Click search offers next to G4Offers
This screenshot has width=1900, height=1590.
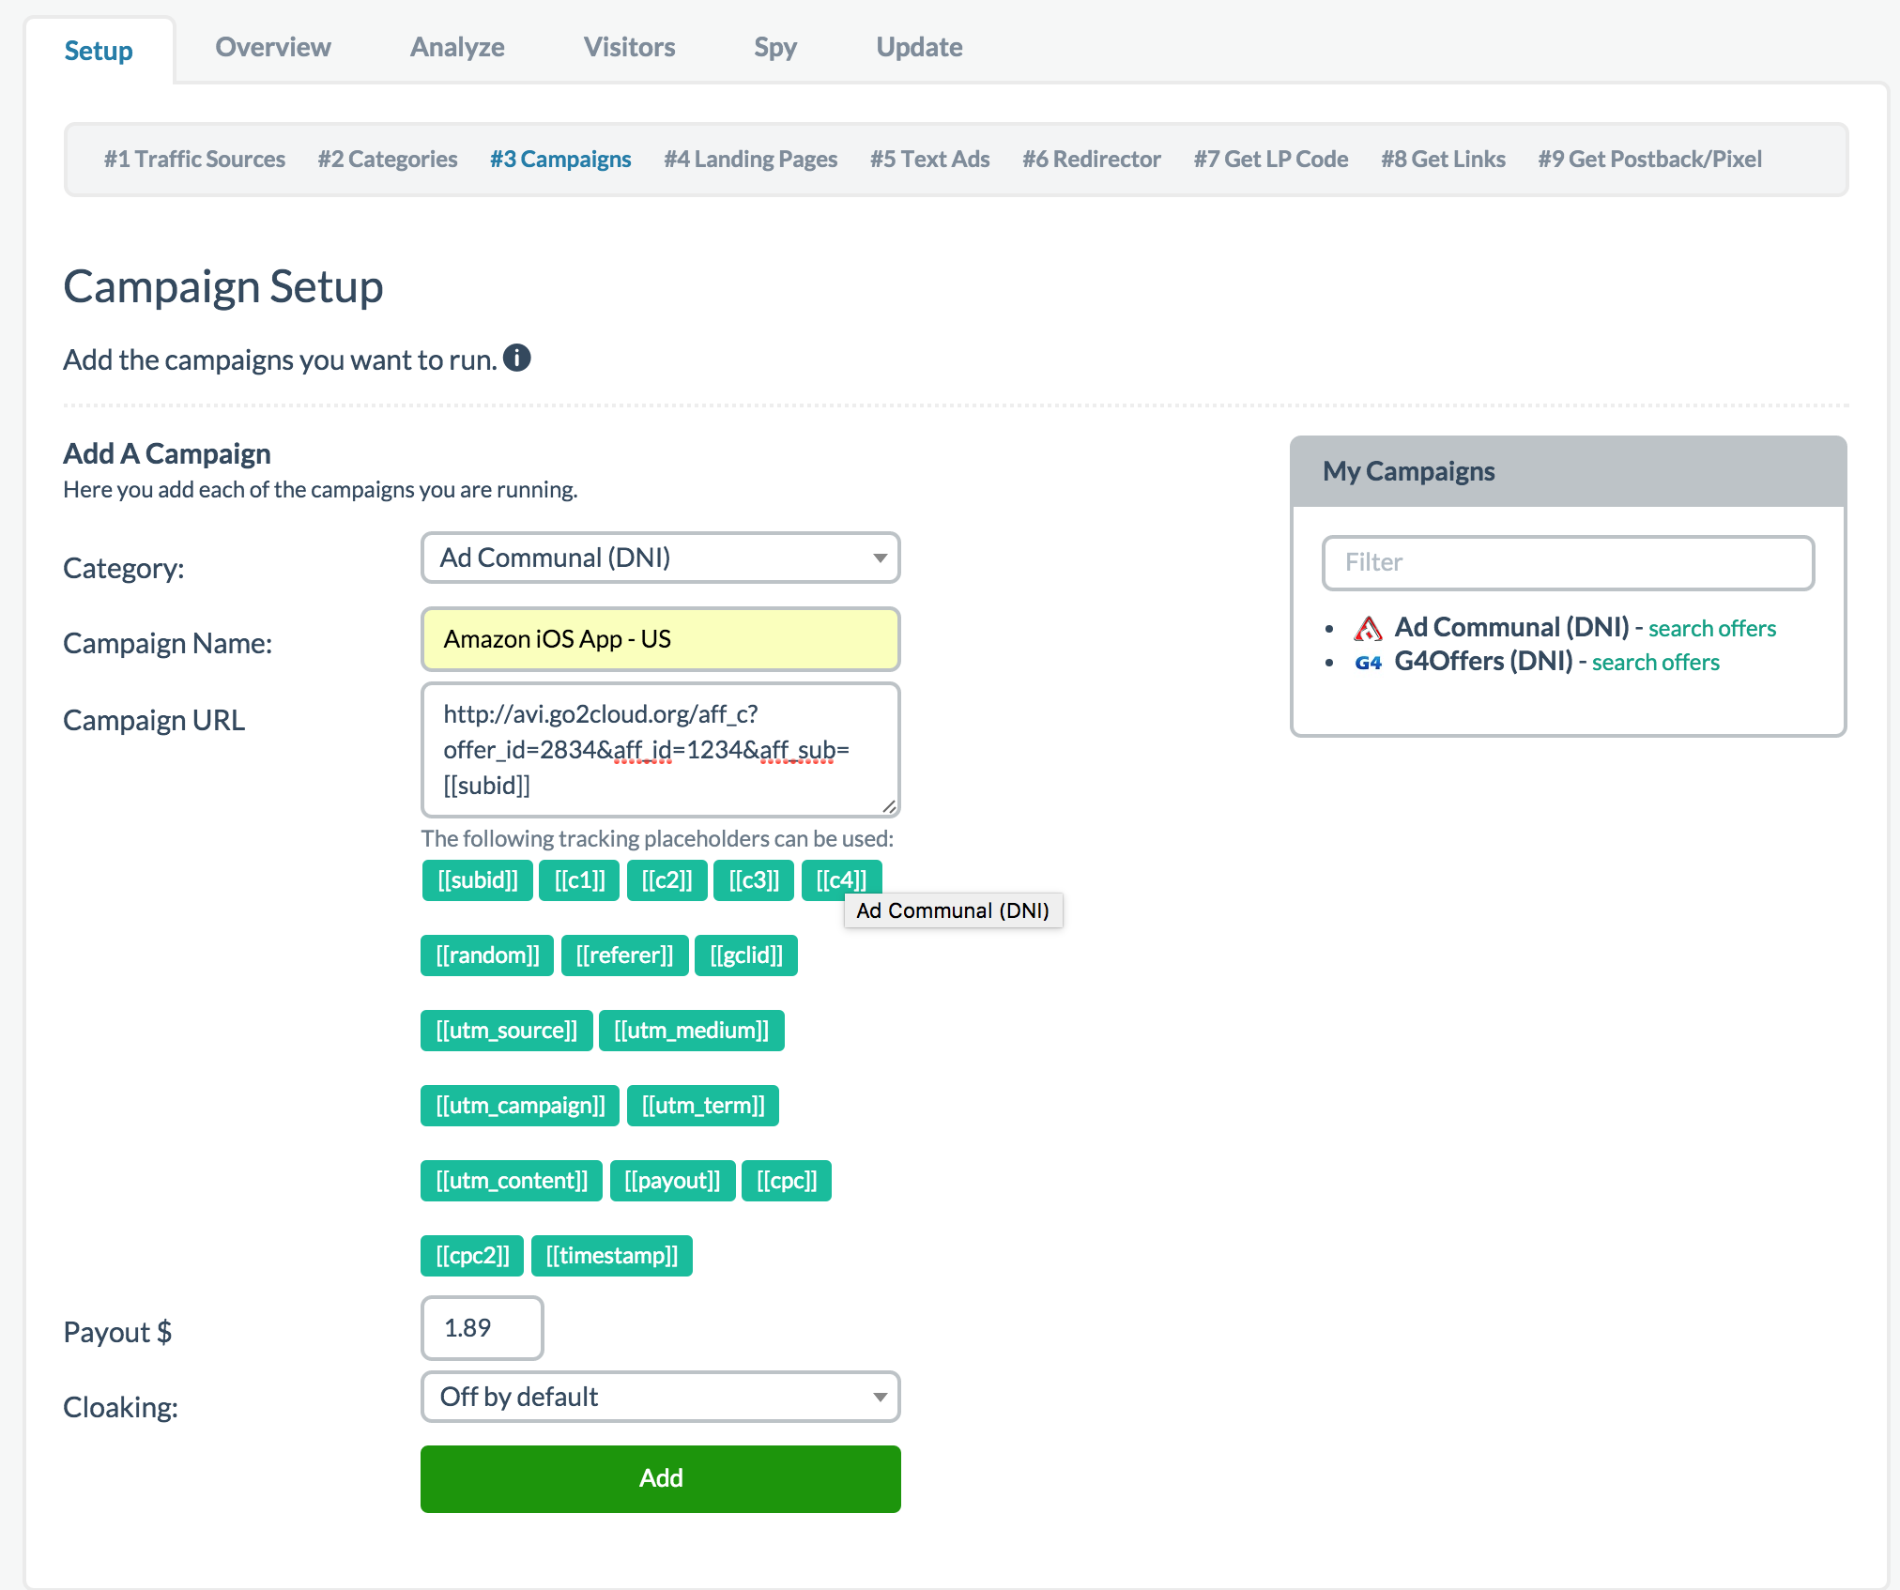[x=1655, y=663]
